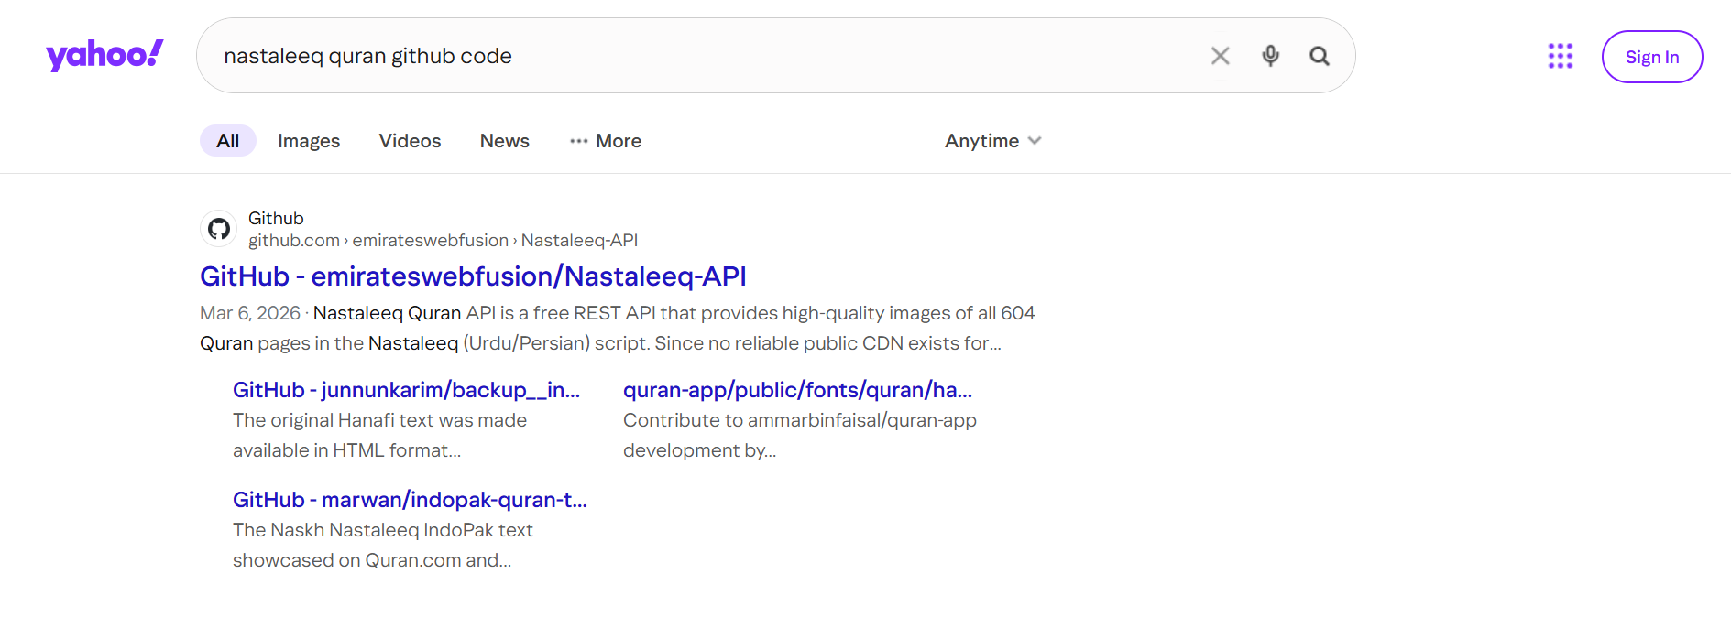Switch to the Videos tab
The image size is (1731, 617).
pyautogui.click(x=410, y=141)
